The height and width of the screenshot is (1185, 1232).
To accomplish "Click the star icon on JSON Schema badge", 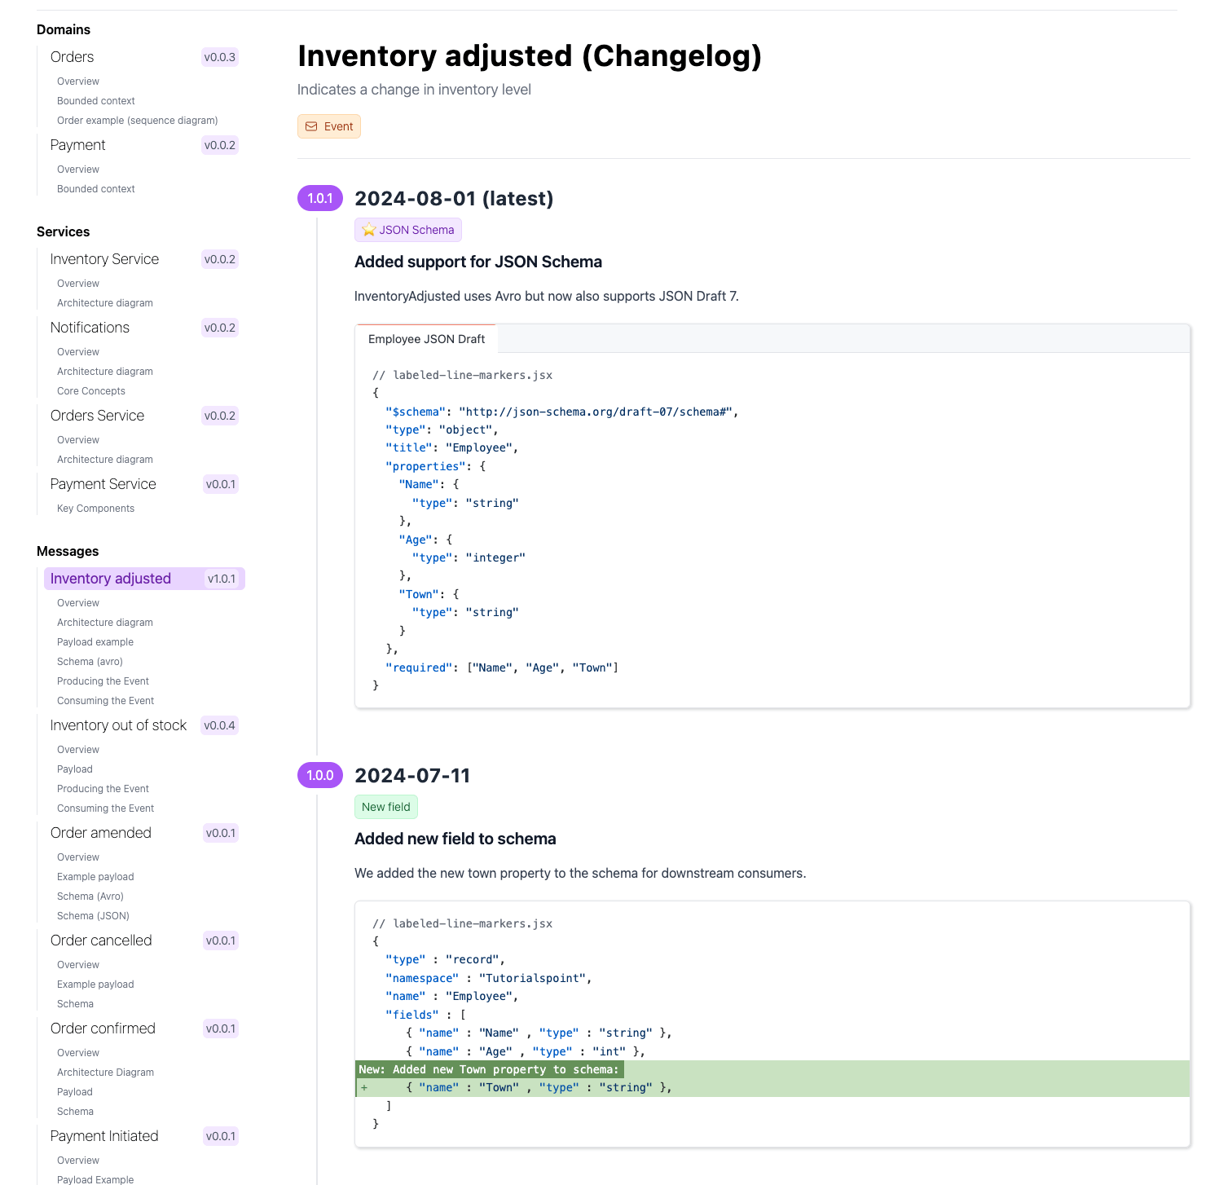I will click(x=369, y=230).
